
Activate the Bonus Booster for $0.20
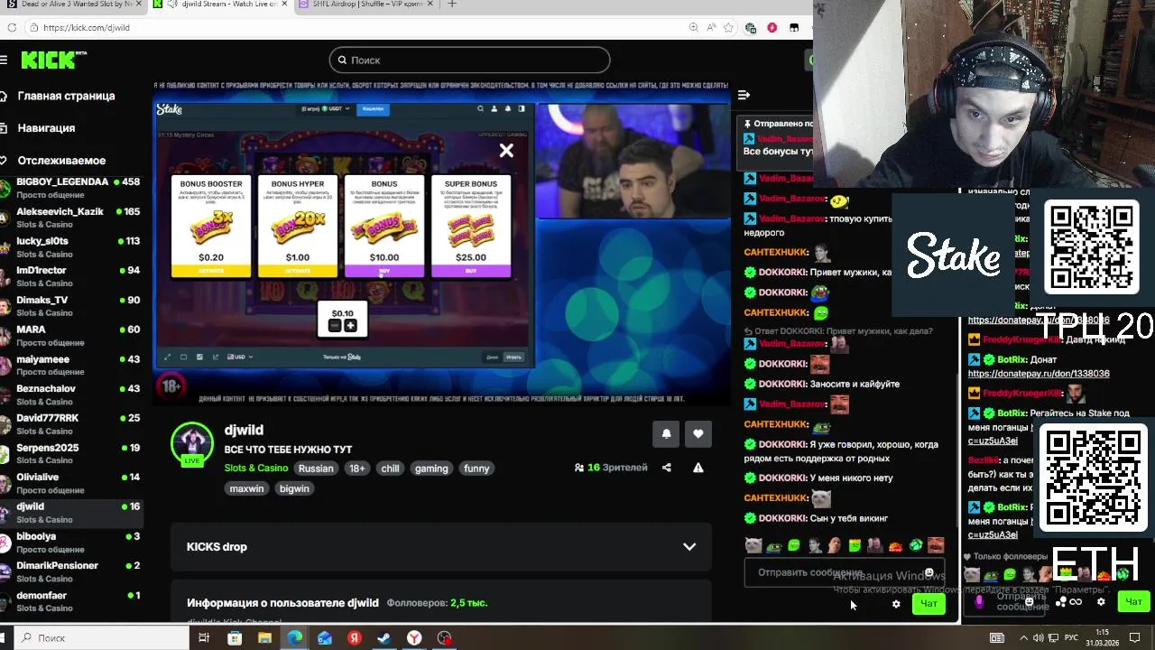coord(211,271)
